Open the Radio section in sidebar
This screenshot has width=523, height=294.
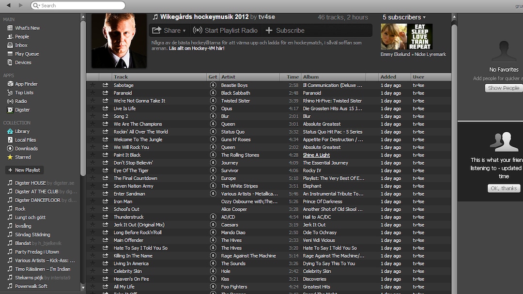point(20,101)
